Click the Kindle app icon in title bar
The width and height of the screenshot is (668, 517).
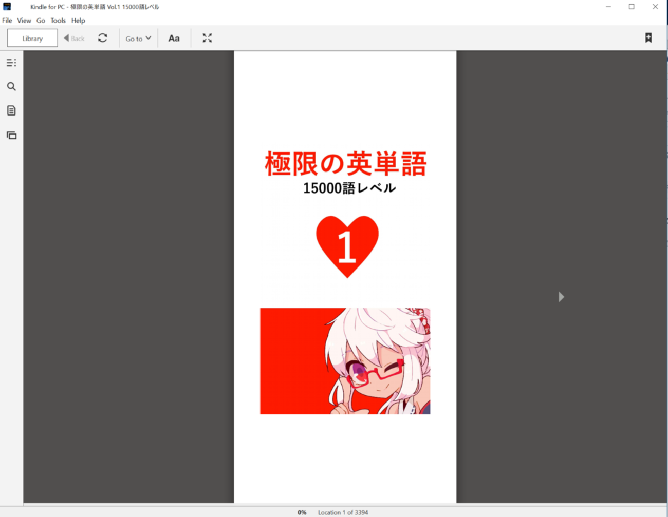pyautogui.click(x=7, y=7)
